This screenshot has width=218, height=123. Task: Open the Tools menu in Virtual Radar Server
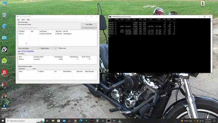point(23,20)
